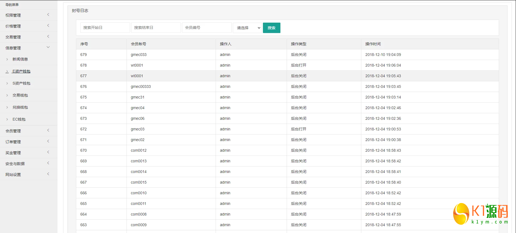
Task: Click timestamp 2018-12-04 19:05:43
Action: tap(383, 76)
